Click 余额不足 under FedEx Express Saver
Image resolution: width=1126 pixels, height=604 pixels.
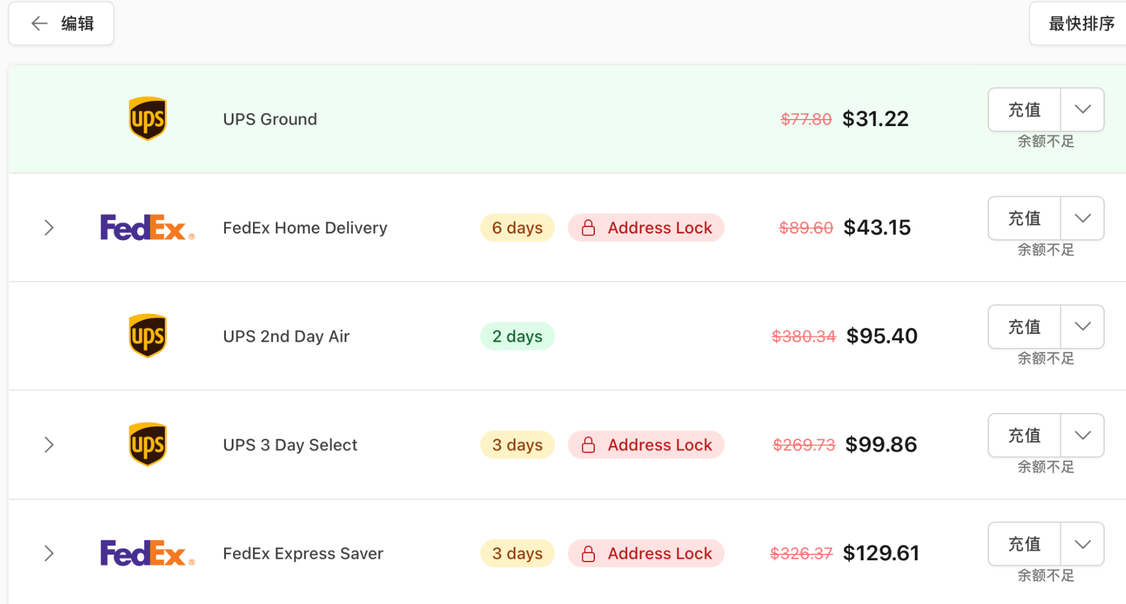(1046, 576)
